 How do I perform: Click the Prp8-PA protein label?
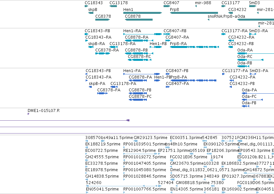(x=179, y=77)
